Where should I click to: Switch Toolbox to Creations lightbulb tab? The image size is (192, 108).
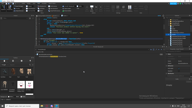tap(30, 61)
